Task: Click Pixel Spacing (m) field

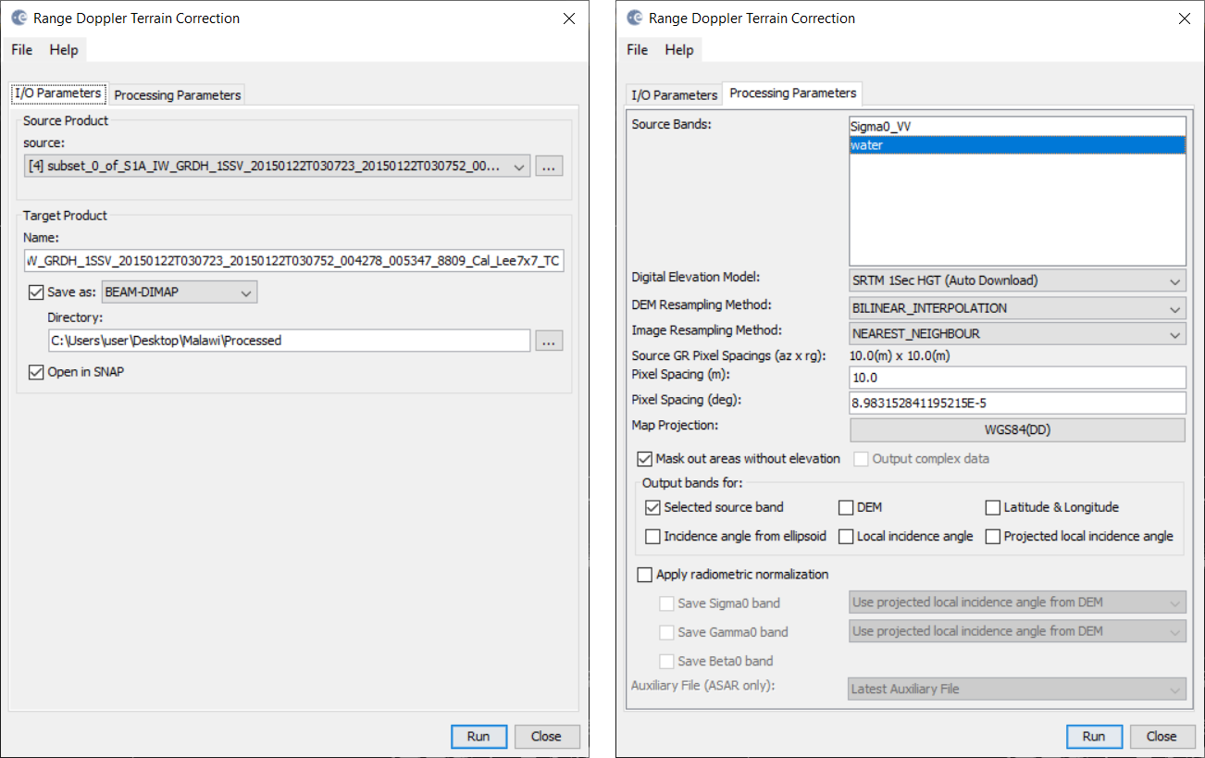Action: pyautogui.click(x=1017, y=378)
